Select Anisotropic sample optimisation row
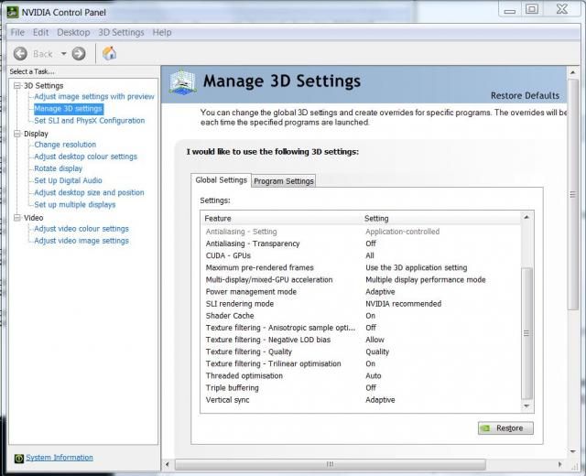Screen dimensions: 586x476 click(362, 328)
